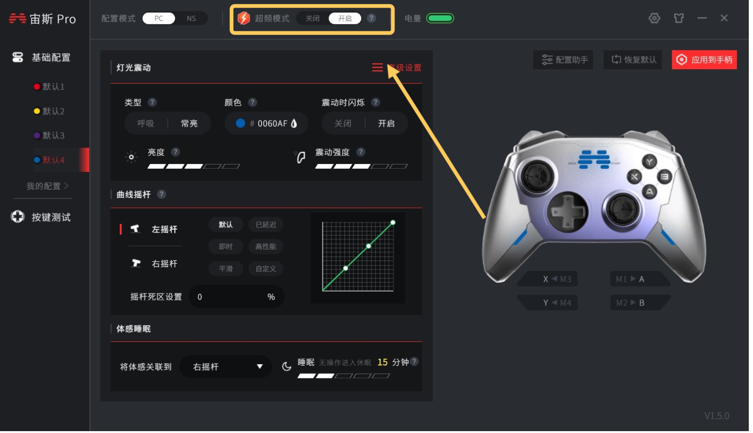Click the 类型 help question mark icon
The image size is (753, 433).
pos(153,102)
